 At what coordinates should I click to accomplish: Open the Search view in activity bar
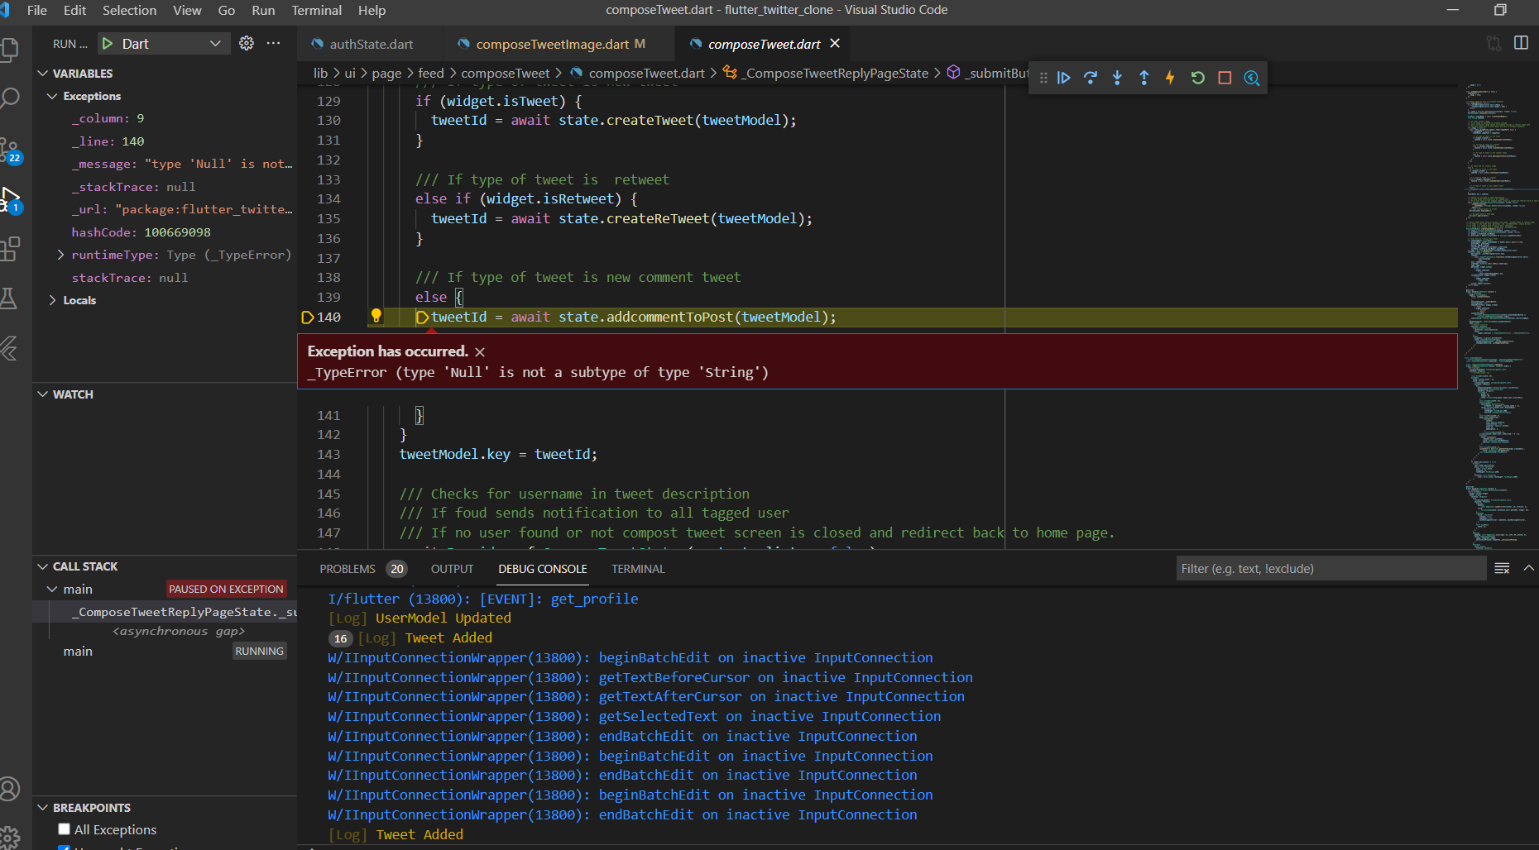(x=10, y=98)
